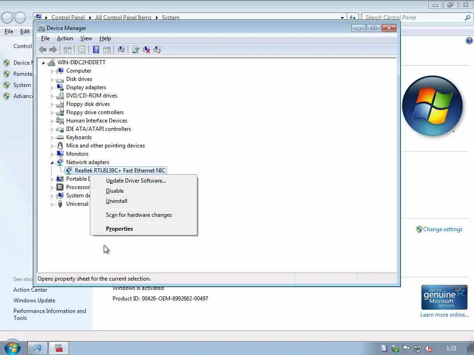Click the Disable device toolbar icon
This screenshot has height=355, width=474.
point(157,50)
